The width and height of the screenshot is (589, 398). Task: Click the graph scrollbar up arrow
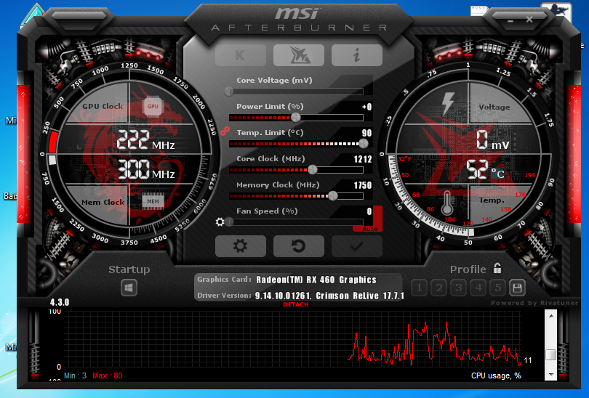pyautogui.click(x=551, y=316)
